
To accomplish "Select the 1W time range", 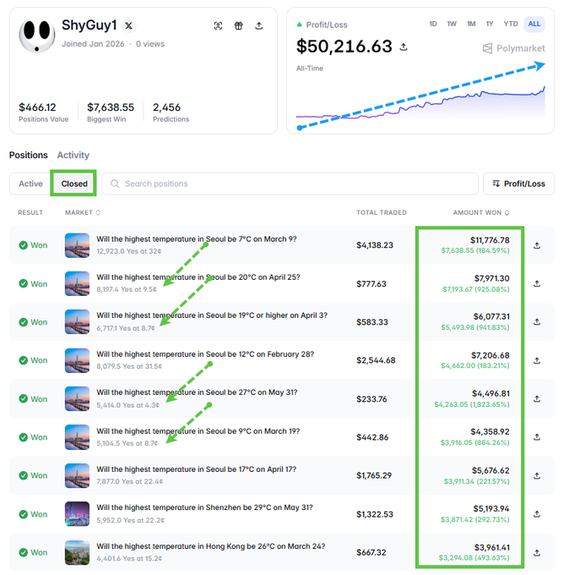I will point(452,24).
